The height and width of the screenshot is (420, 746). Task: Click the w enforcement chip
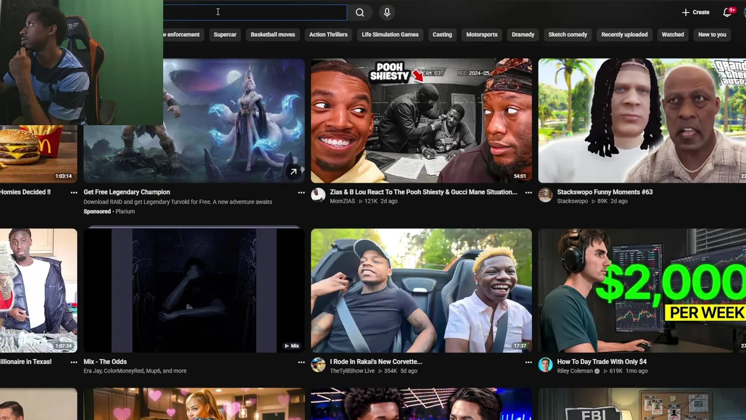pos(183,34)
